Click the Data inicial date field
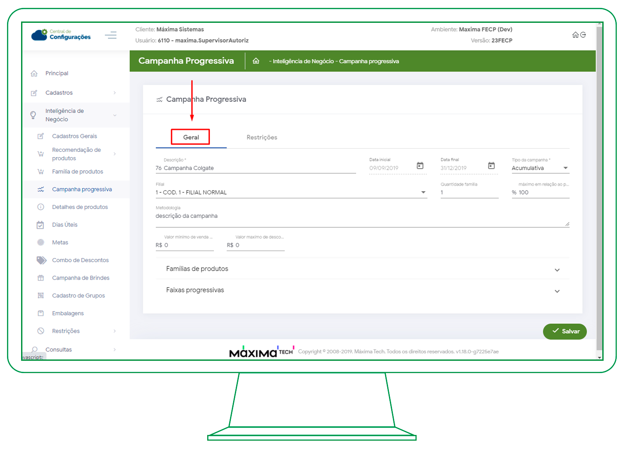 [391, 168]
